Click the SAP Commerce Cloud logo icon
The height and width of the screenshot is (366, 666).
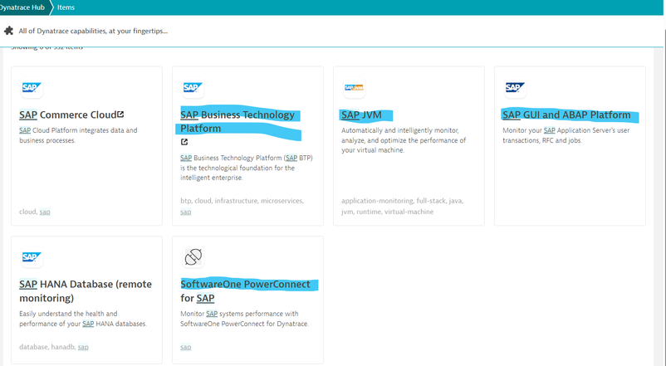coord(32,88)
